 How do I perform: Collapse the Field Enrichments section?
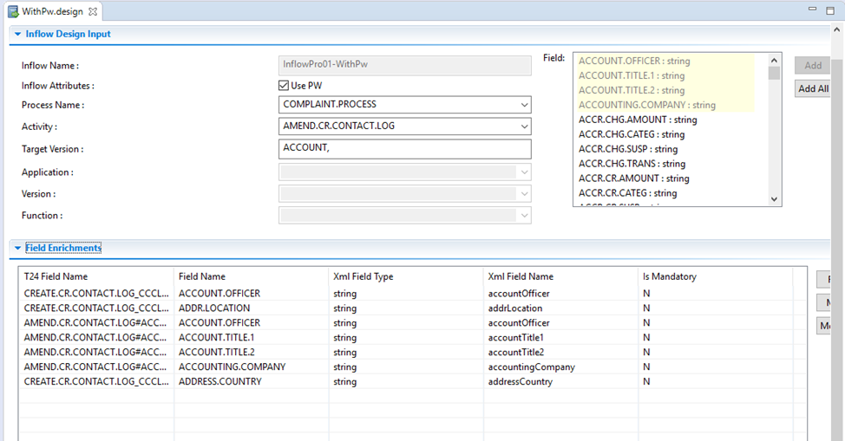click(x=16, y=248)
